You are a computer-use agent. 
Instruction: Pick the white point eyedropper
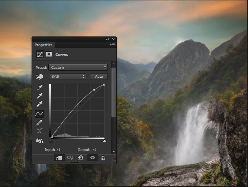coord(39,104)
